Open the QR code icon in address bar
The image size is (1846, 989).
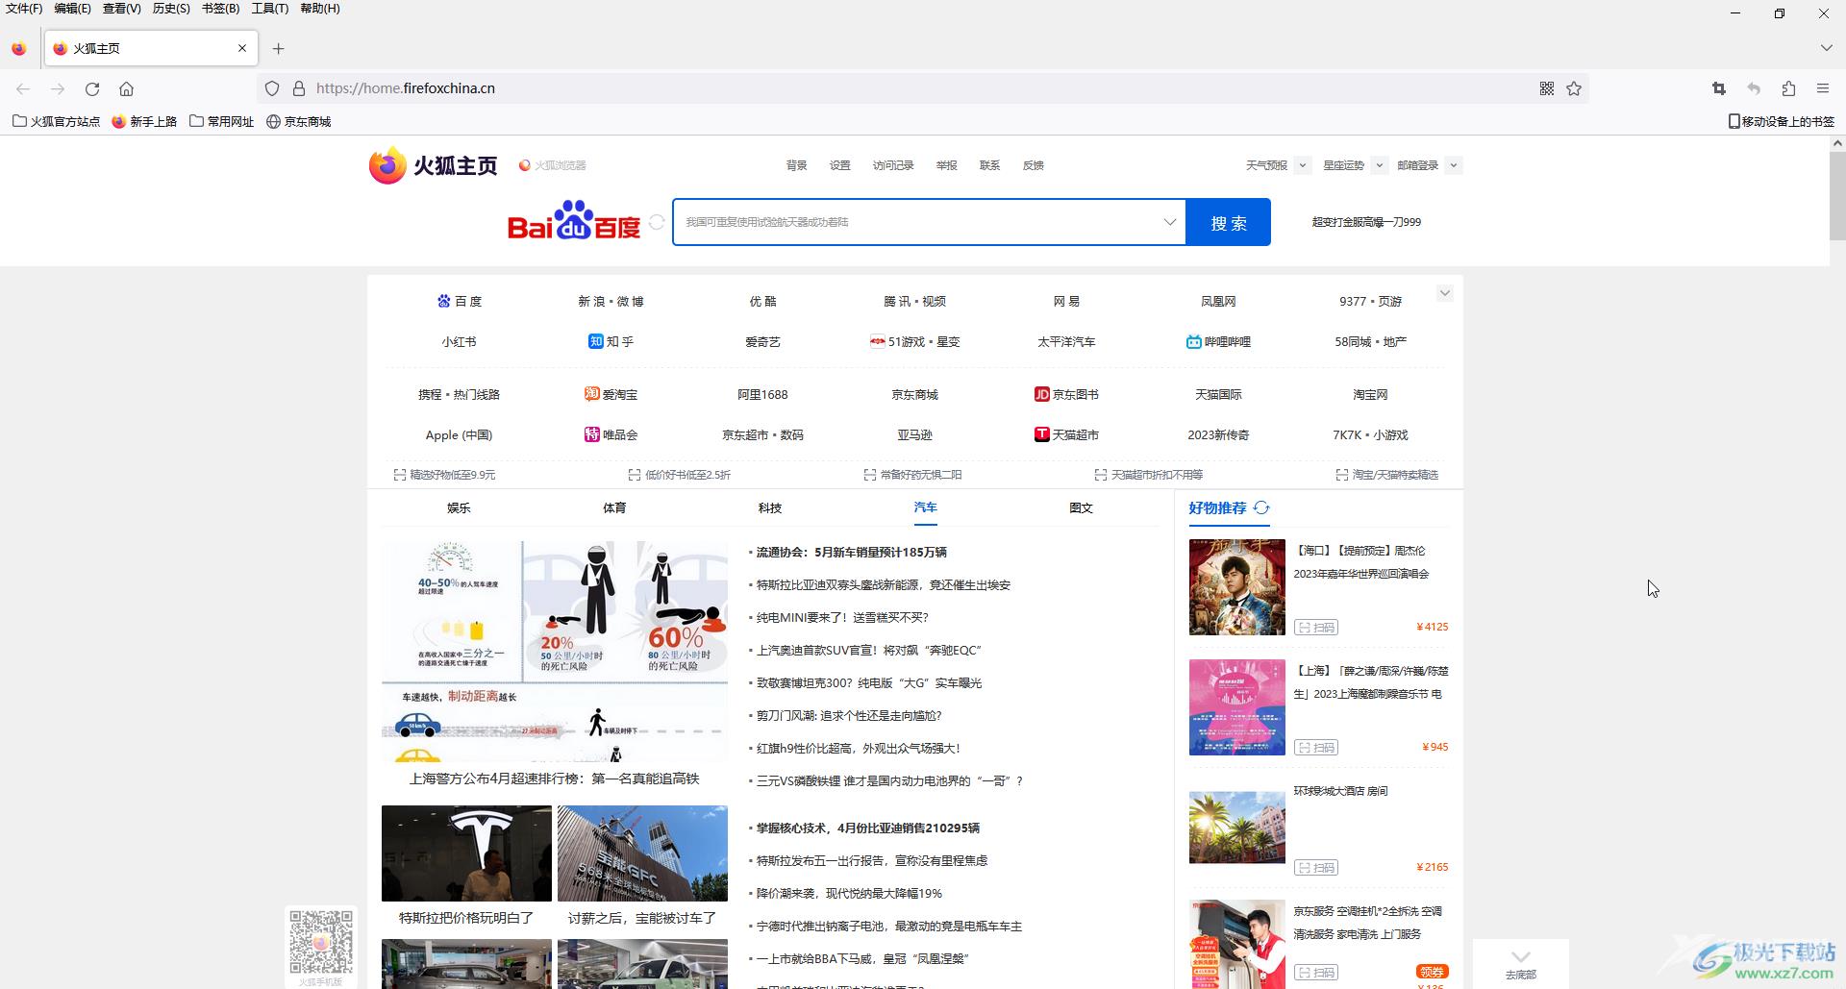coord(1547,88)
